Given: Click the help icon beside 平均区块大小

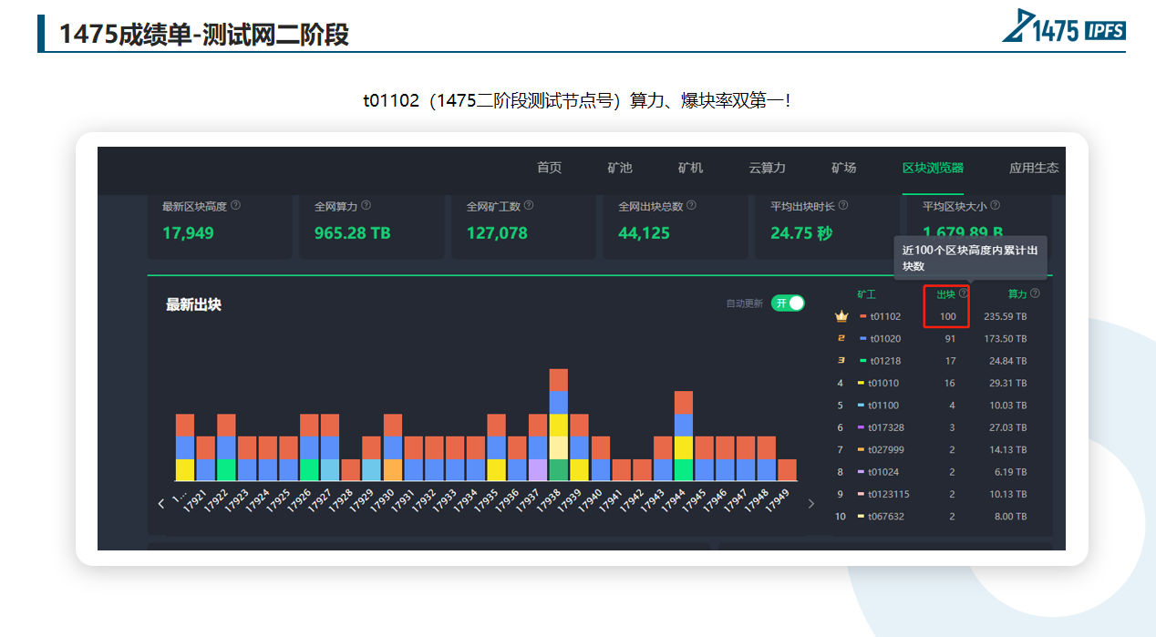Looking at the screenshot, I should pyautogui.click(x=996, y=206).
